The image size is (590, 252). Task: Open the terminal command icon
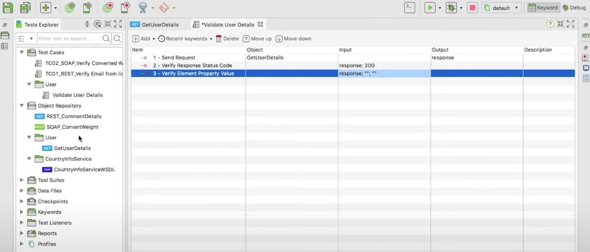click(x=409, y=8)
